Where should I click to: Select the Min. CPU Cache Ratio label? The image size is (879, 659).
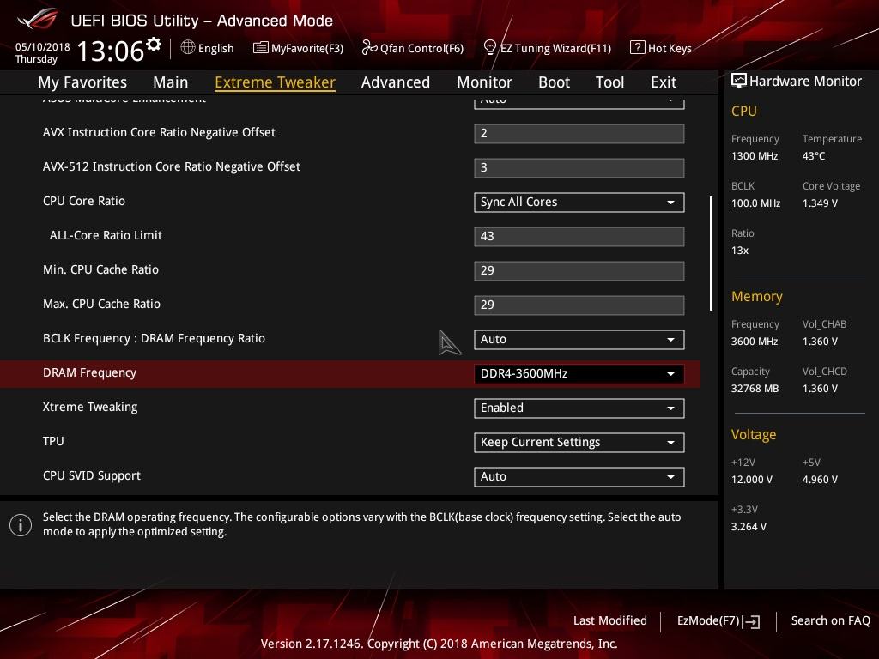pos(101,269)
